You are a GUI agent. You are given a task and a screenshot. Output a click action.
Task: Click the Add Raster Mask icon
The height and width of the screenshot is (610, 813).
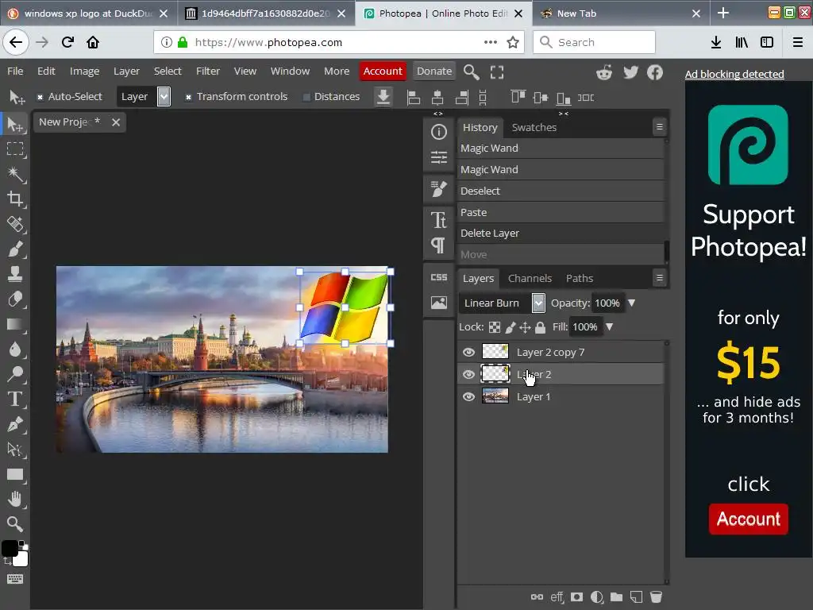576,597
